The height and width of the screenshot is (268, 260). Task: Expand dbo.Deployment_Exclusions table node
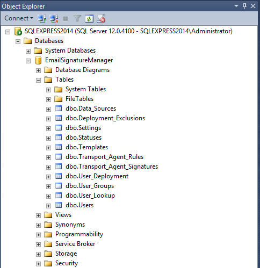pyautogui.click(x=48, y=119)
